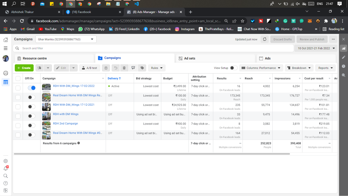Click the green Create button
This screenshot has width=348, height=196.
[x=24, y=68]
